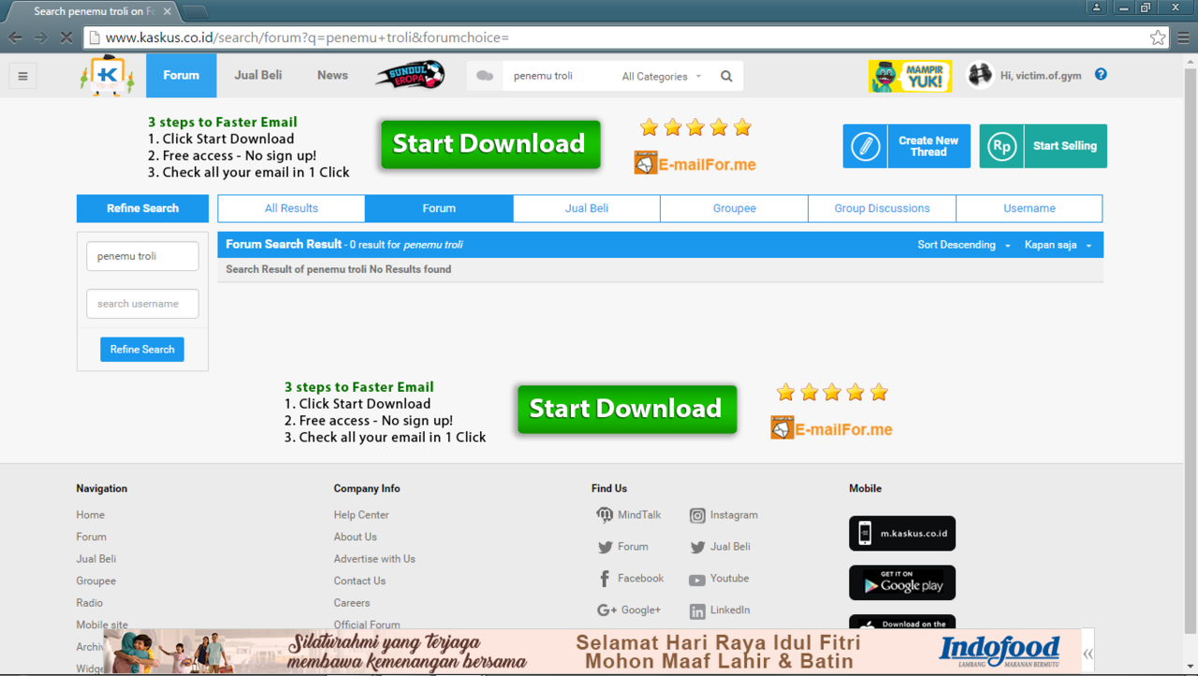Click the user avatar next to victim.of.gym
This screenshot has width=1198, height=676.
[x=979, y=75]
